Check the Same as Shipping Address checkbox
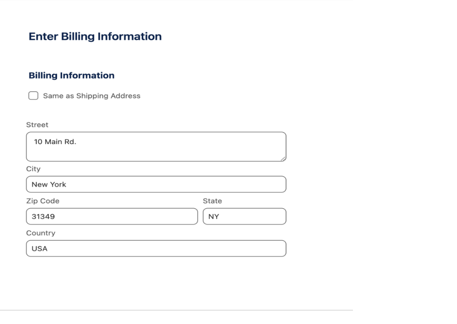The image size is (457, 324). [33, 96]
